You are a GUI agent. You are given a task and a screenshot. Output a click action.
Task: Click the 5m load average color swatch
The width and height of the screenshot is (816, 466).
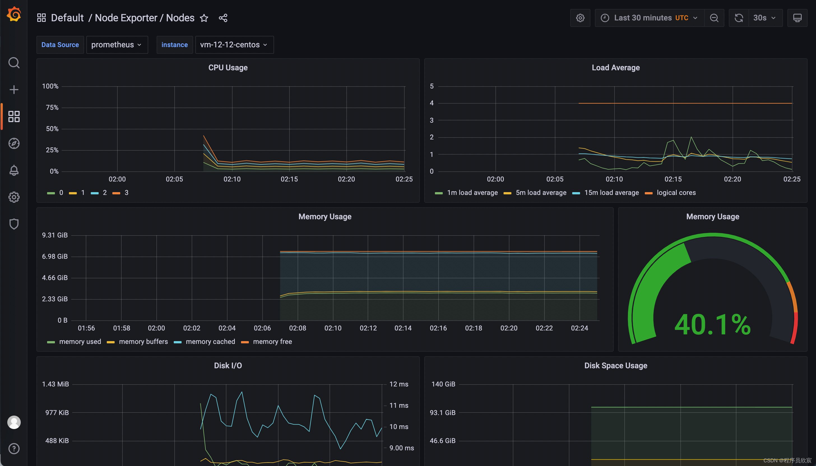(507, 193)
